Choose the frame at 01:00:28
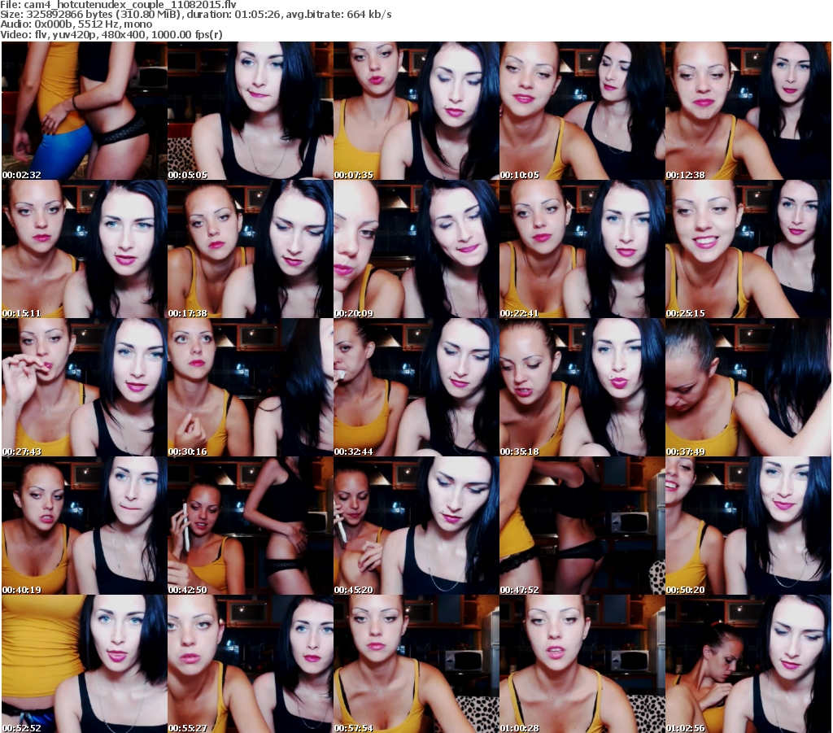 582,664
